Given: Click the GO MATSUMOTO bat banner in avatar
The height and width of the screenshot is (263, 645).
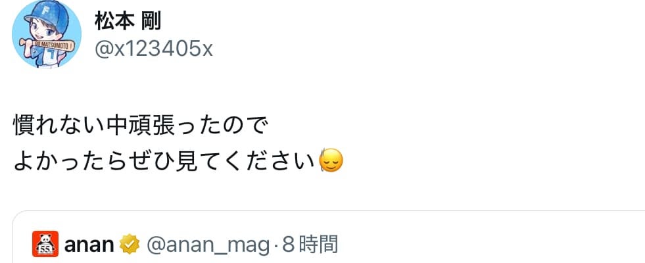Looking at the screenshot, I should pos(47,45).
